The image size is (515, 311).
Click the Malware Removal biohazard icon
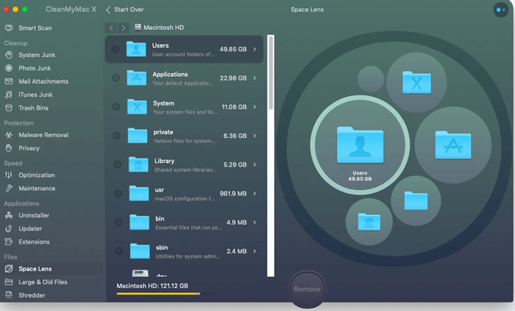point(9,135)
